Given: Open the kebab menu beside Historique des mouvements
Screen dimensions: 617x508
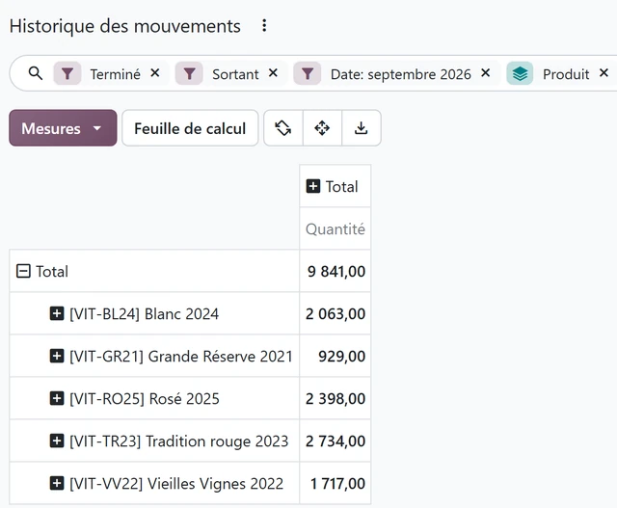Looking at the screenshot, I should tap(264, 26).
